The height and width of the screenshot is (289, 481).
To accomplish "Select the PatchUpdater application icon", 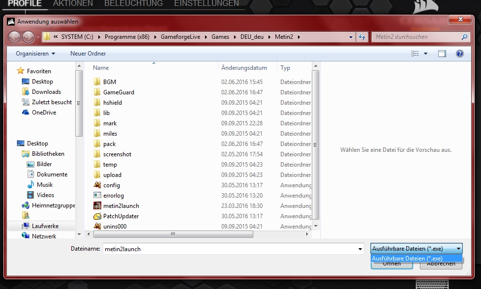I will (97, 216).
